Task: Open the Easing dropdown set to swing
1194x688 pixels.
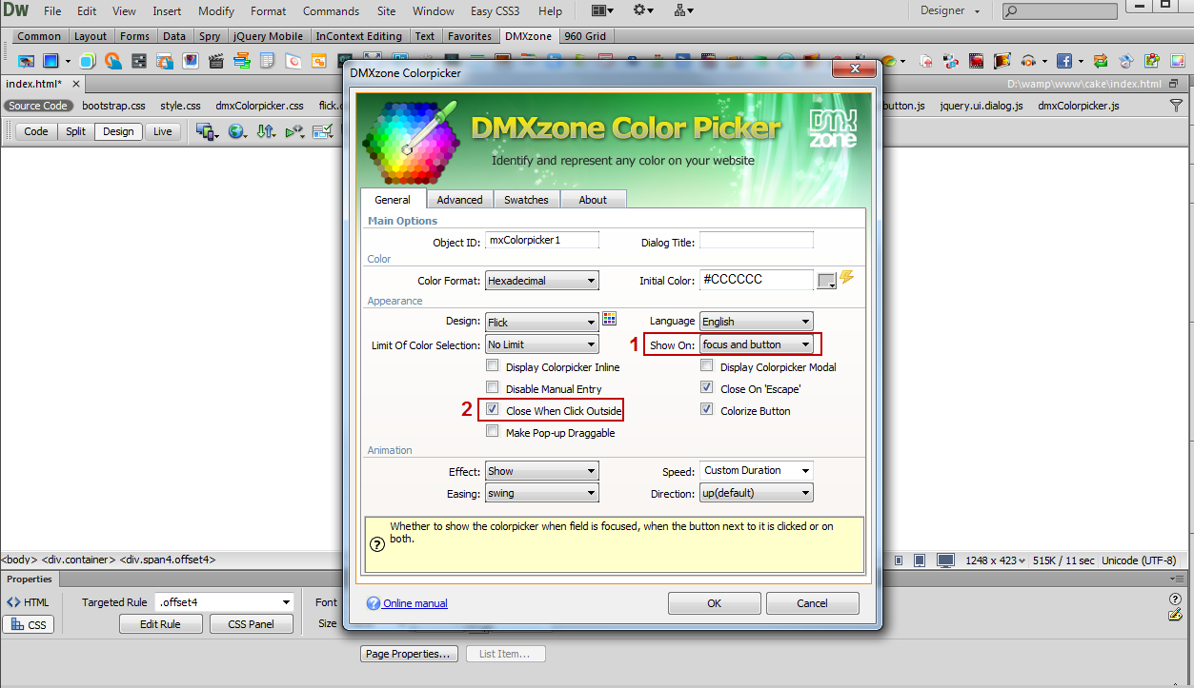Action: [x=542, y=493]
